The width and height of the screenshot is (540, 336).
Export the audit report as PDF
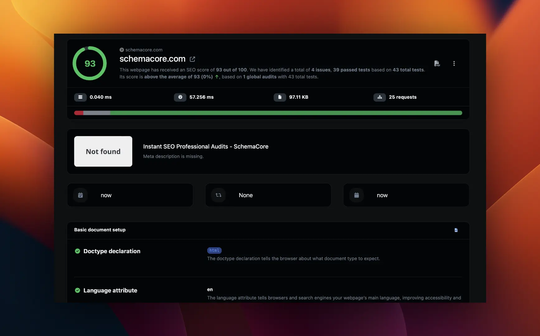[437, 63]
